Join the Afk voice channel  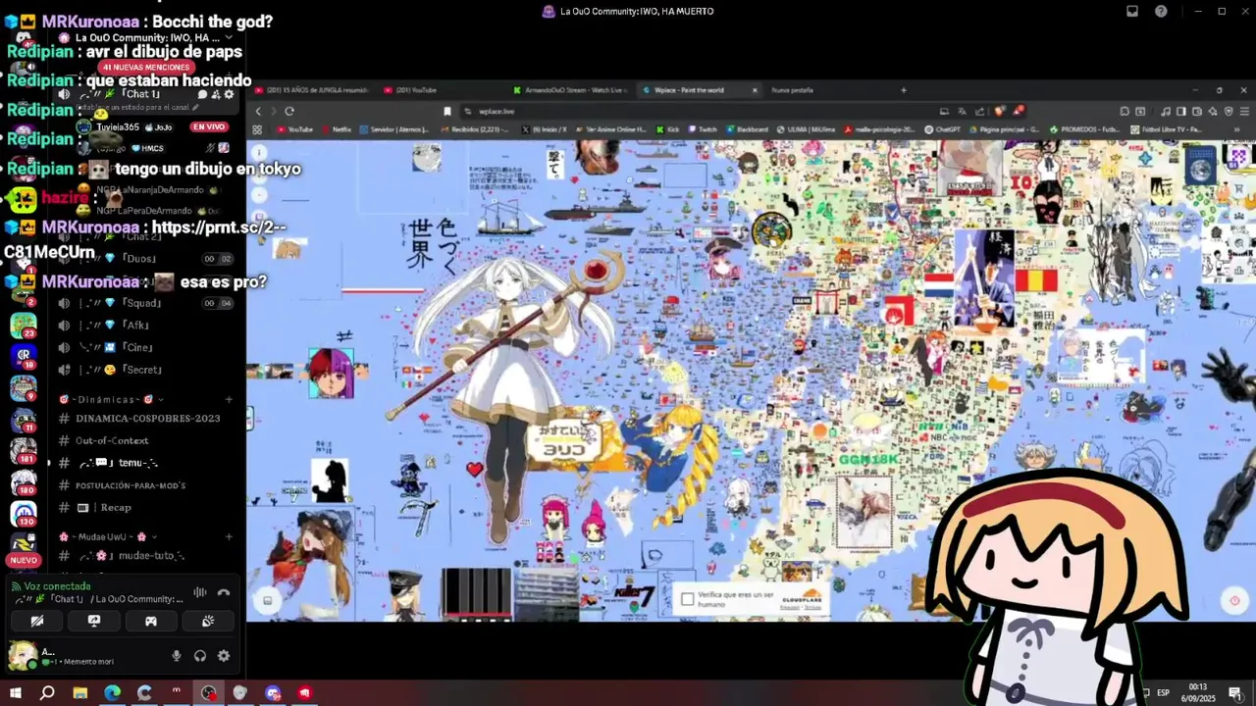(145, 325)
